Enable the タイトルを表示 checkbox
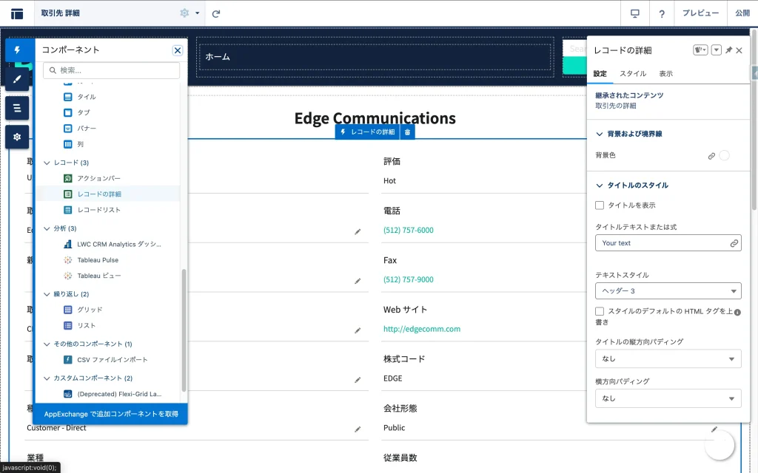Viewport: 758px width, 473px height. (600, 205)
